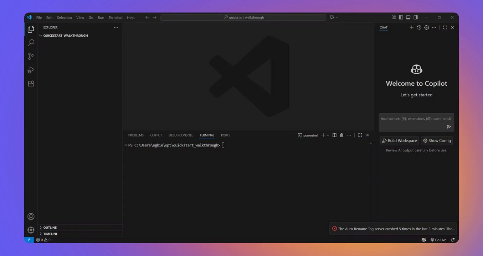Image resolution: width=483 pixels, height=256 pixels.
Task: Open terminal panel more actions ellipsis
Action: 349,135
